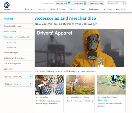This screenshot has width=132, height=113.
Task: Click the 'Now you can look as stylish' subtitle
Action: 67,24
